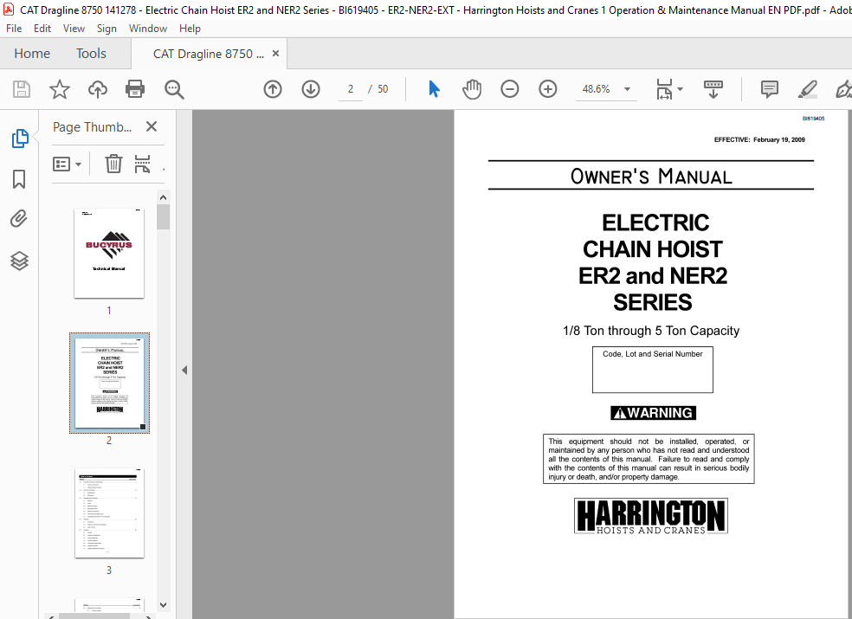852x619 pixels.
Task: Click the Fit page width icon
Action: tap(664, 89)
